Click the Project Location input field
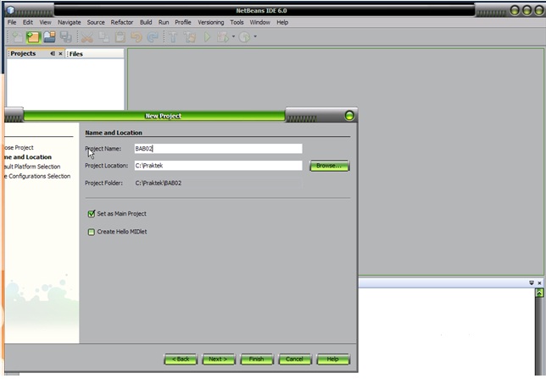Image resolution: width=546 pixels, height=384 pixels. click(x=219, y=166)
